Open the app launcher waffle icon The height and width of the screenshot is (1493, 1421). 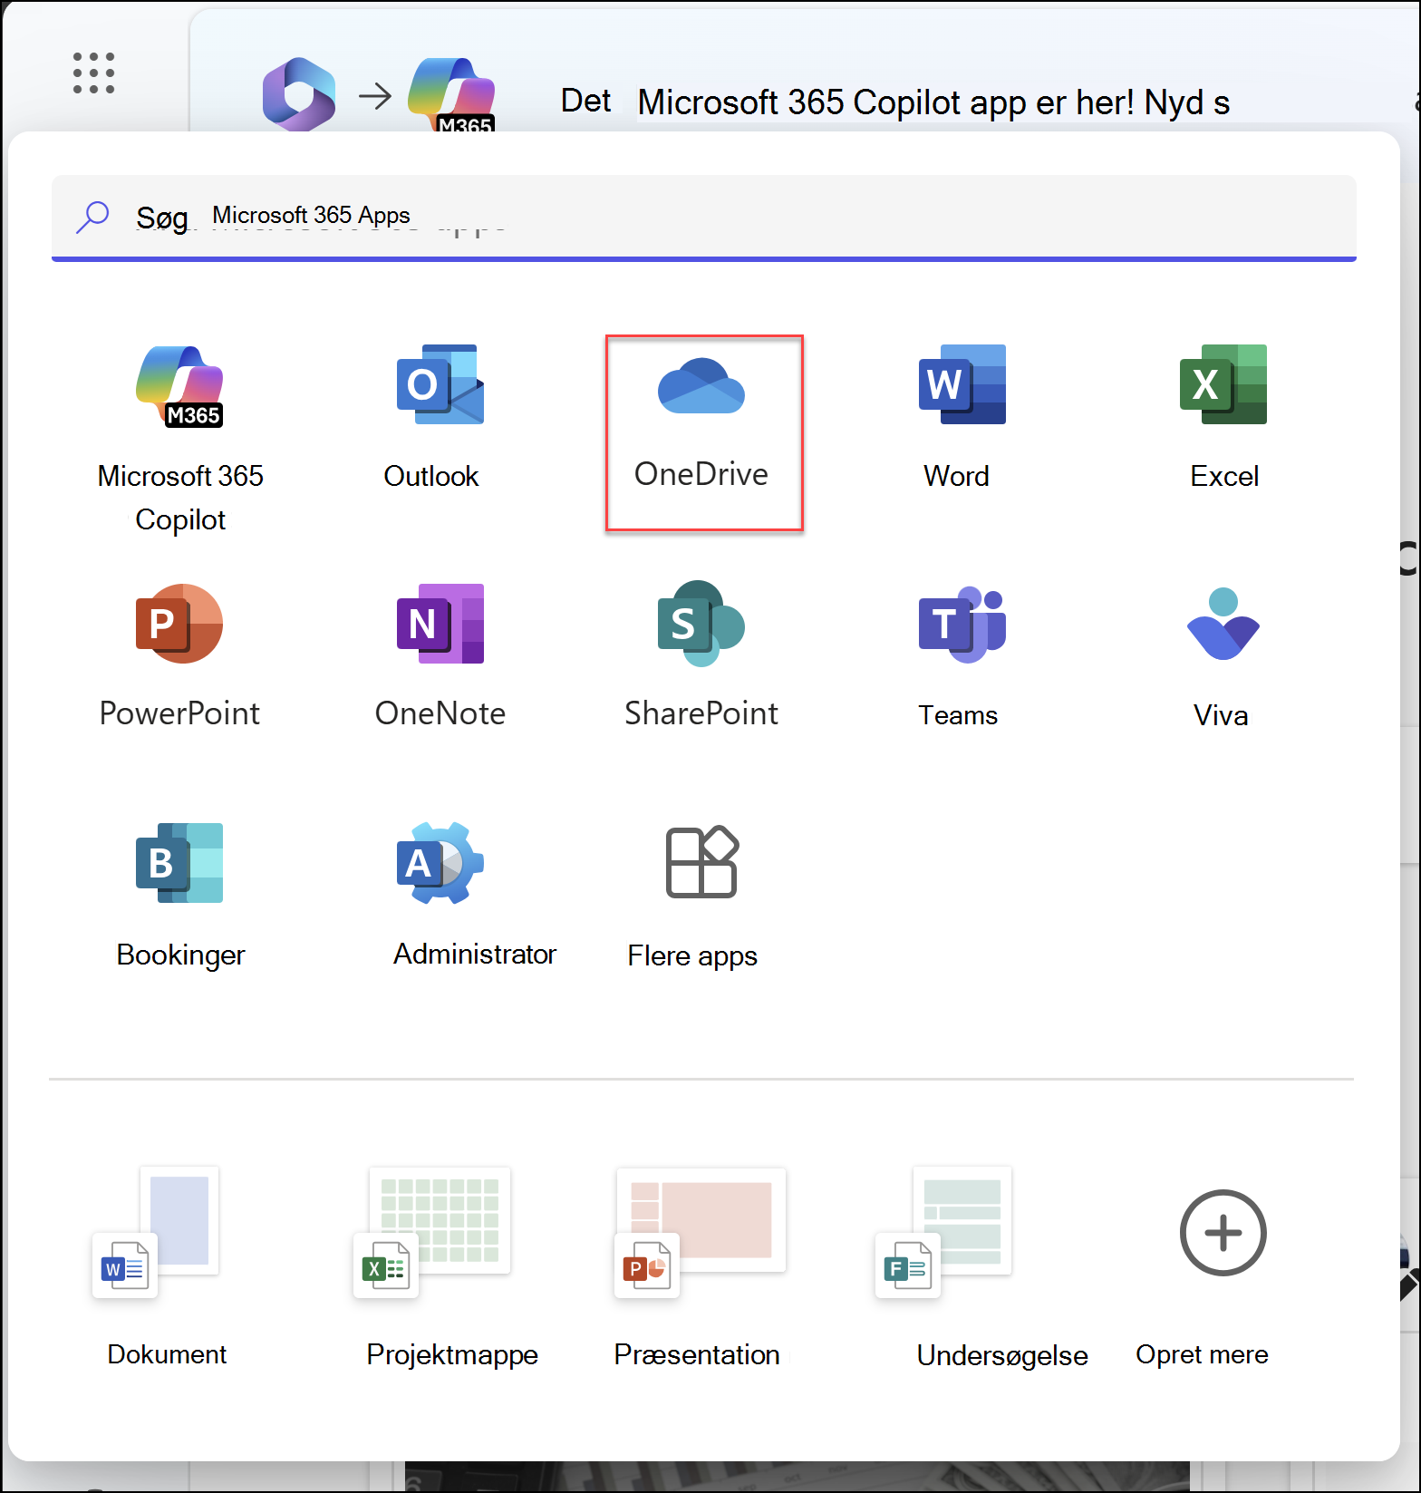(x=93, y=73)
